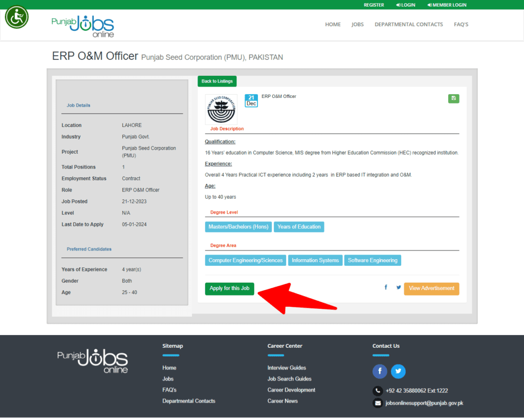Open the MEMBER LOGIN link
524x419 pixels.
click(447, 5)
